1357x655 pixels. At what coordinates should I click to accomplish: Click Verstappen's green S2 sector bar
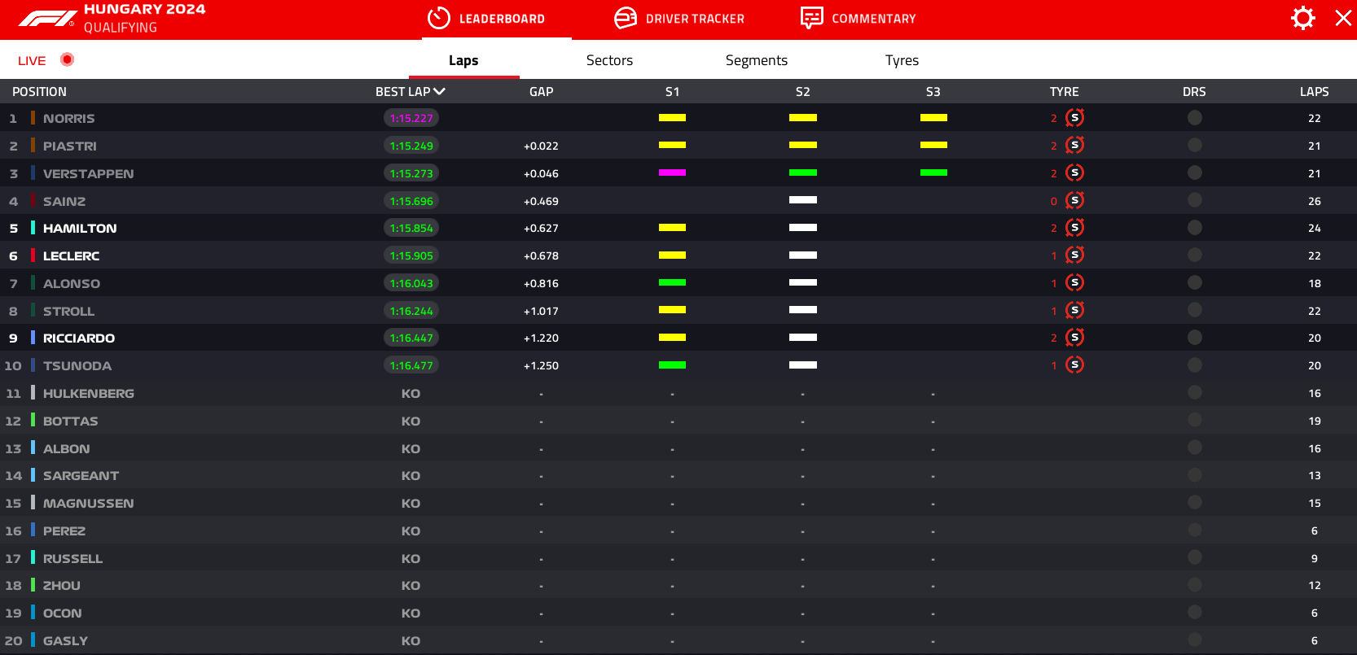point(803,172)
